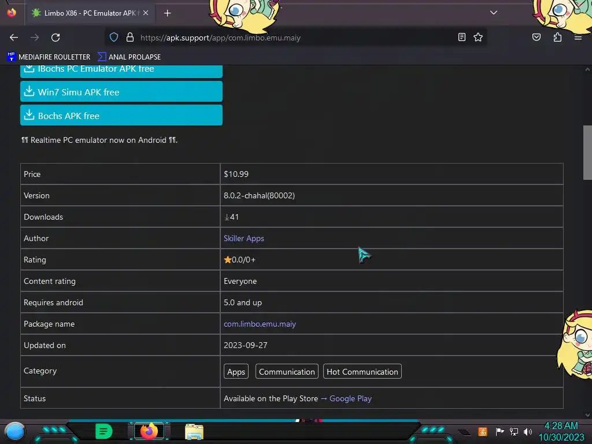The width and height of the screenshot is (592, 444).
Task: Click the 5.0 and up value
Action: click(x=242, y=303)
